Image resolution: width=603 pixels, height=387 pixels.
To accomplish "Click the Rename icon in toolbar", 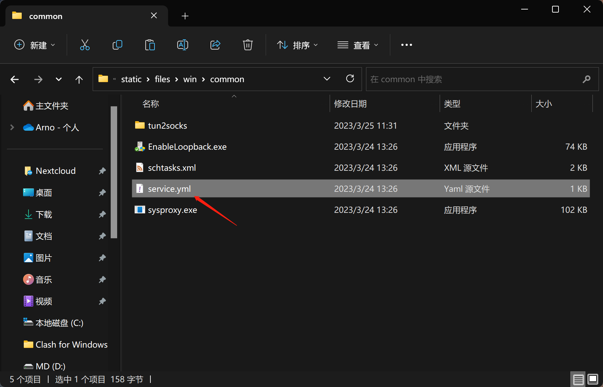I will [x=183, y=45].
